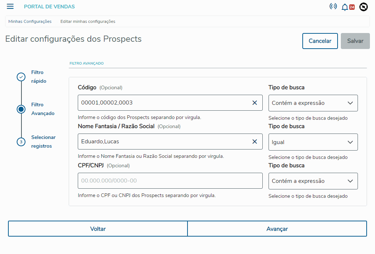Screen dimensions: 375x254
Task: Click the broadcast signal icon in header
Action: pos(333,6)
